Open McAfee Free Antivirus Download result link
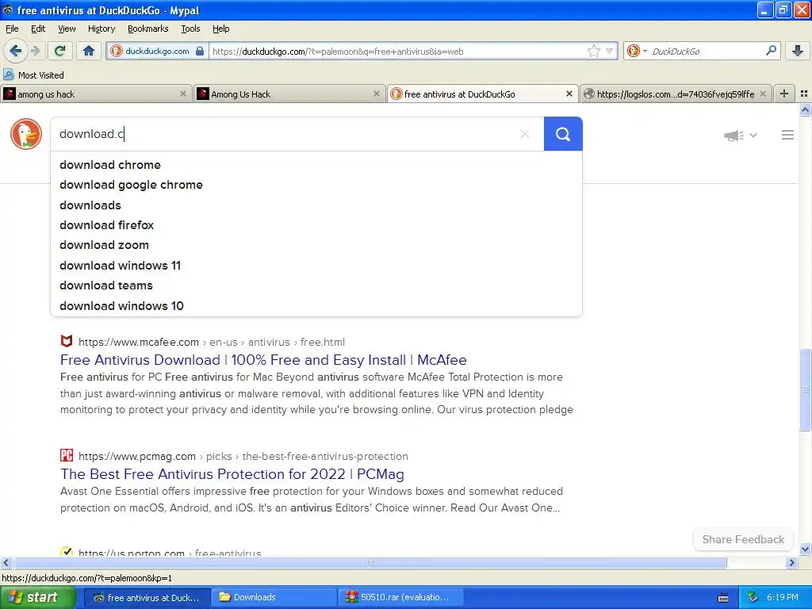The image size is (812, 609). (263, 359)
